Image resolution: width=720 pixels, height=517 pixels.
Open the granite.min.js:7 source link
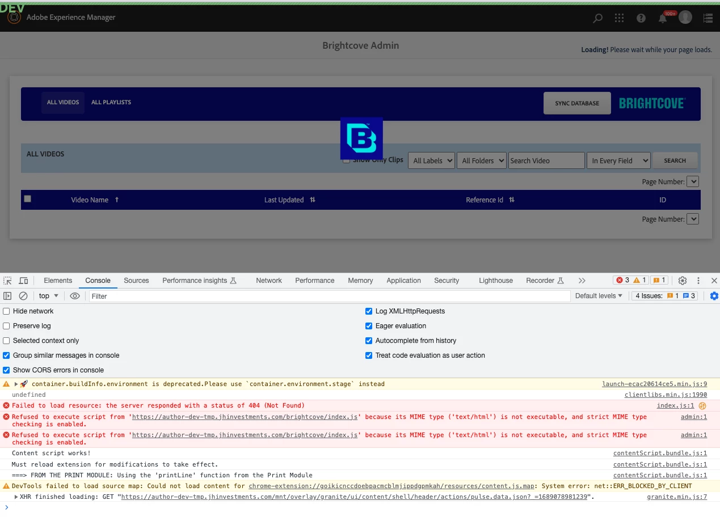click(x=677, y=497)
